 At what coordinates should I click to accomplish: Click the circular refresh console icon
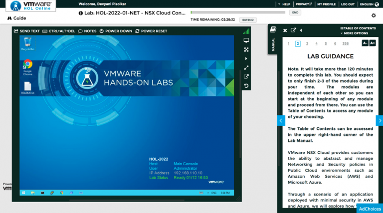(x=246, y=86)
